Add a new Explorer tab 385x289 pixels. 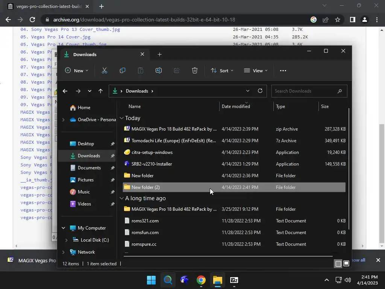[159, 55]
